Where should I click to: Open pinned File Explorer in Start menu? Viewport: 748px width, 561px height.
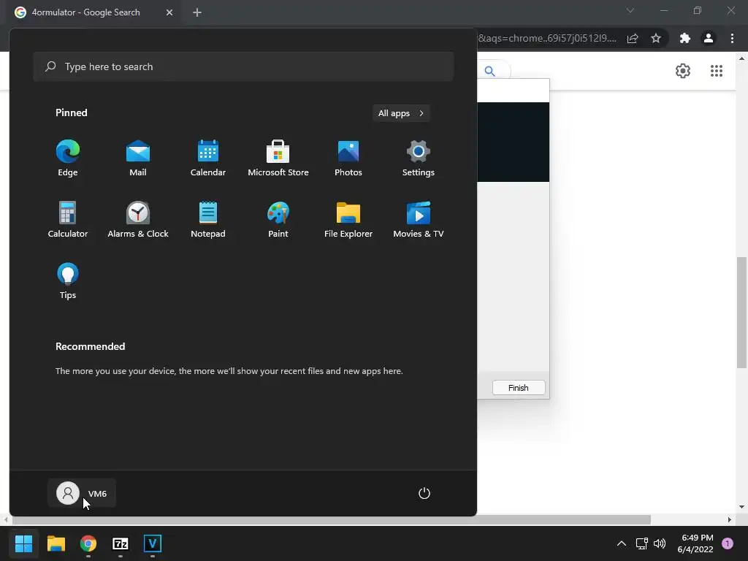pyautogui.click(x=348, y=219)
